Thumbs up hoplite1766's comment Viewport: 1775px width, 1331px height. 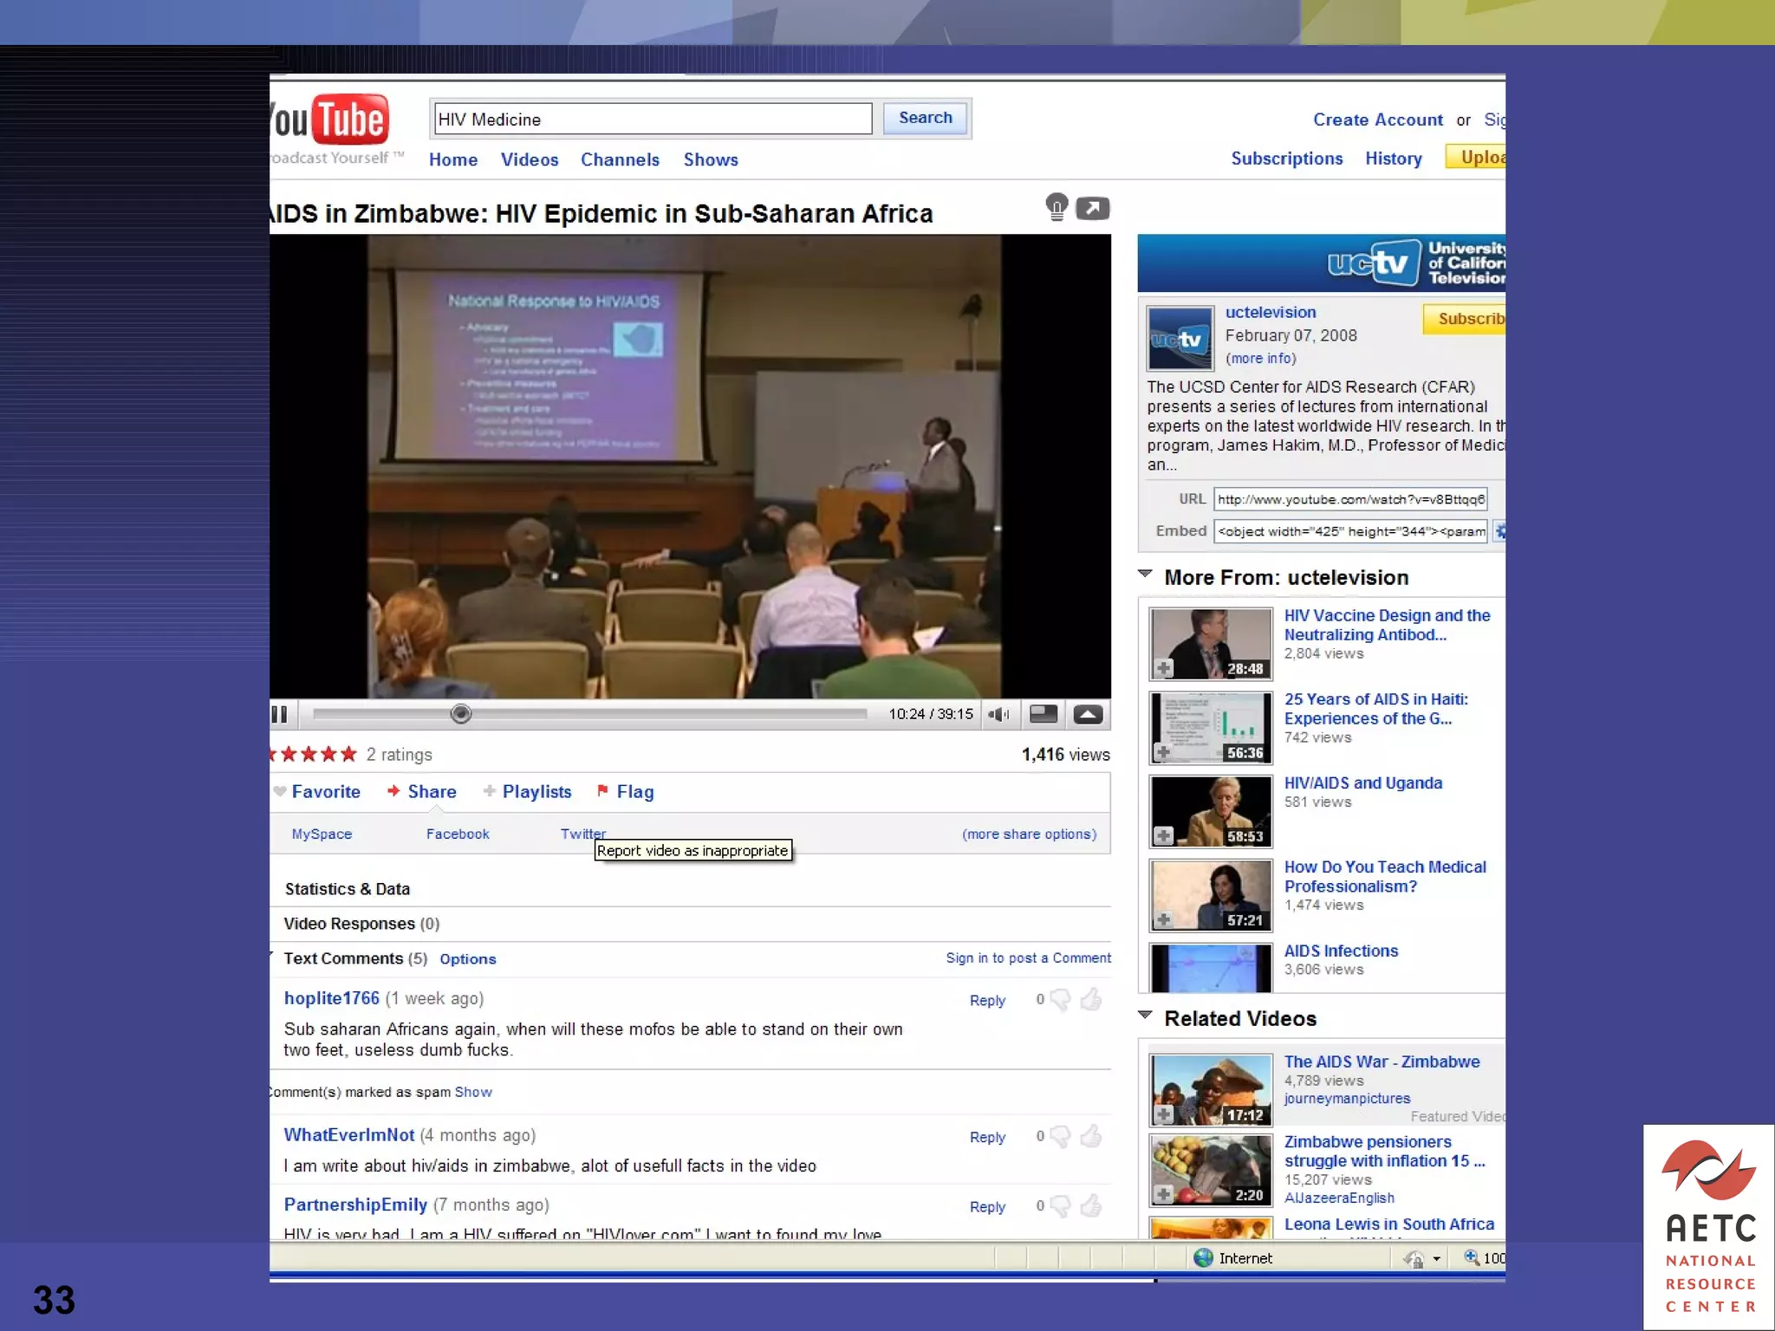coord(1091,999)
